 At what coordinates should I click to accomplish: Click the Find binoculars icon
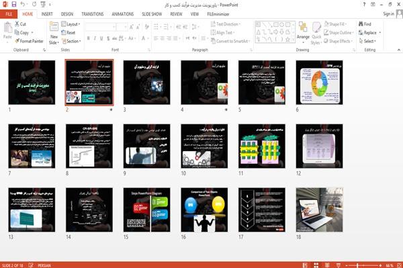[x=361, y=24]
